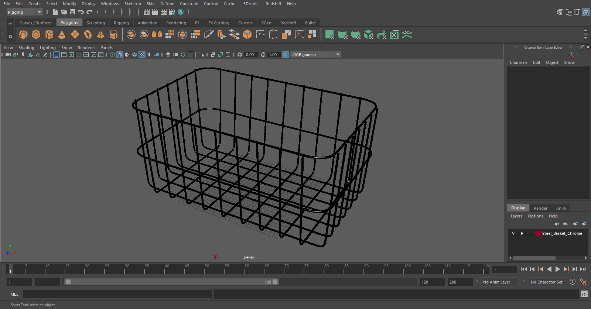591x309 pixels.
Task: Click the script editor icon at bottom right
Action: click(x=584, y=294)
